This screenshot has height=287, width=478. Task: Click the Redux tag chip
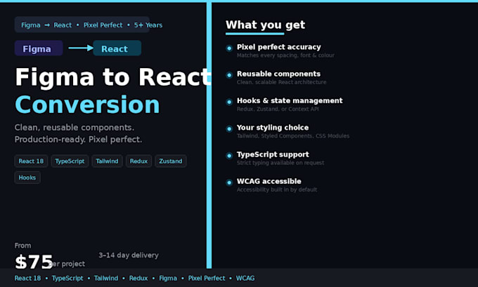pos(138,161)
